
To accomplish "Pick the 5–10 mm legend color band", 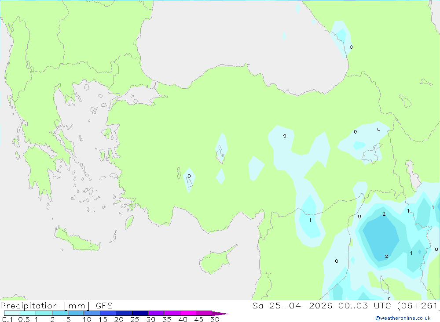I will tap(76, 313).
